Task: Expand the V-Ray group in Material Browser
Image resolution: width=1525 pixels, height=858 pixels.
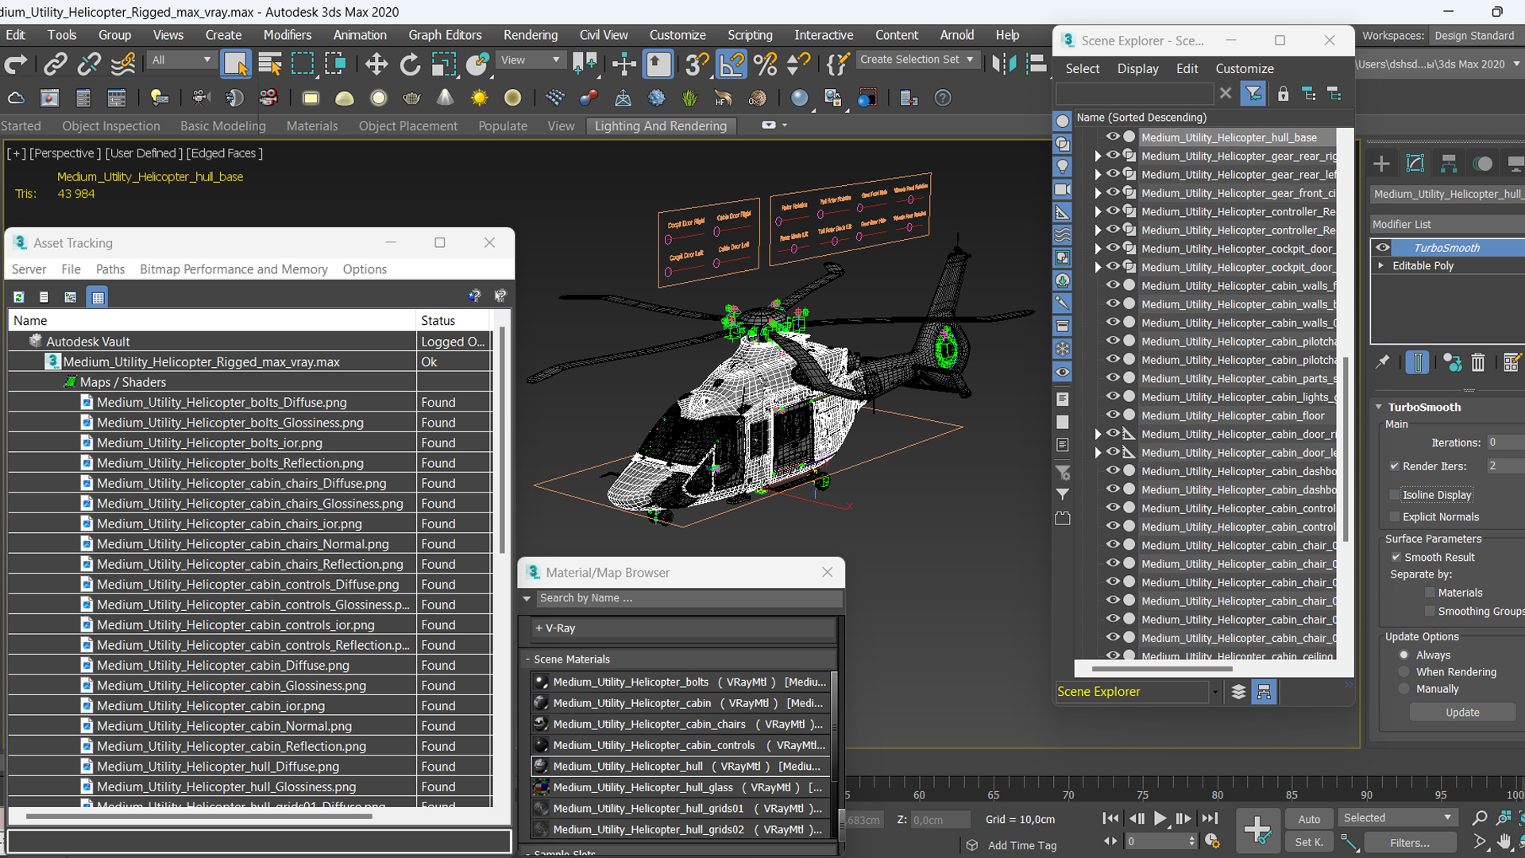Action: click(x=539, y=628)
